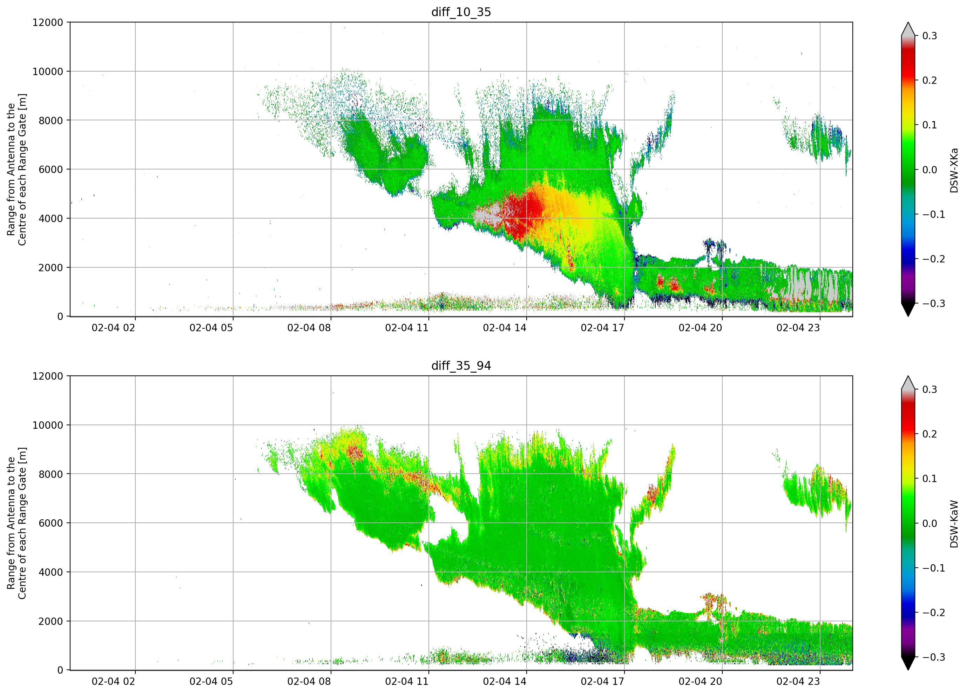The width and height of the screenshot is (966, 694).
Task: Click the −0.1 tick on DSW-KaW colorbar
Action: pos(934,568)
